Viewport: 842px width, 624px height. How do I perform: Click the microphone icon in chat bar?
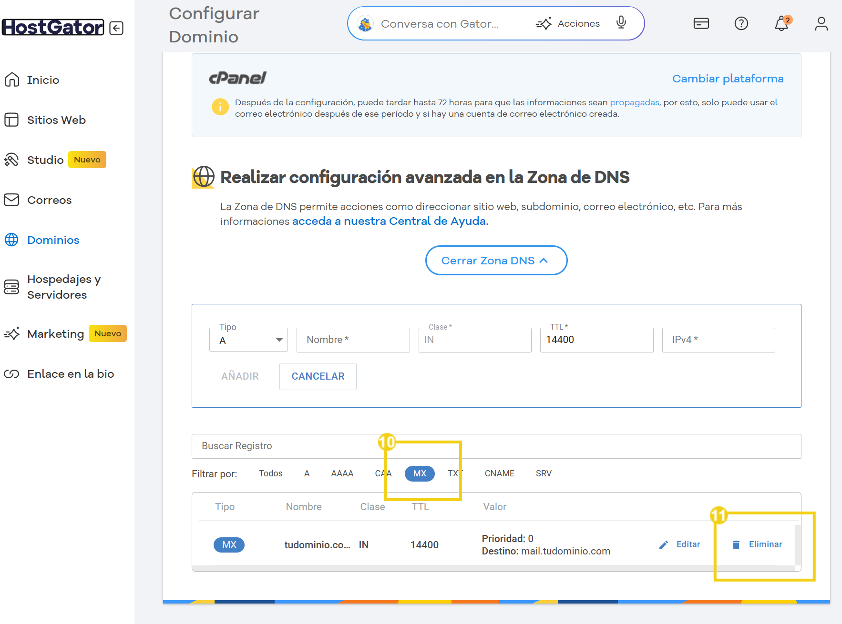[x=621, y=23]
